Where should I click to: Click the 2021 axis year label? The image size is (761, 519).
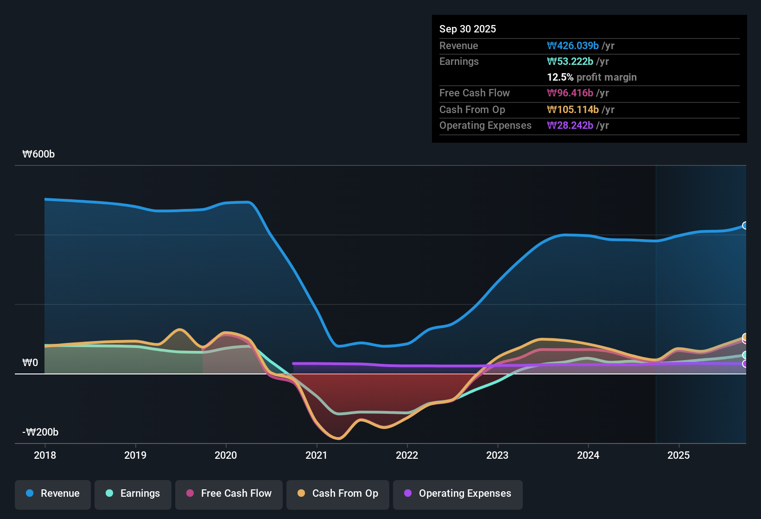[316, 456]
